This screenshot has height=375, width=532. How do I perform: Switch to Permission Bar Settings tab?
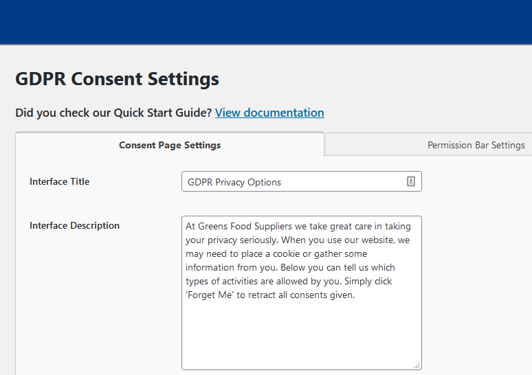point(476,145)
